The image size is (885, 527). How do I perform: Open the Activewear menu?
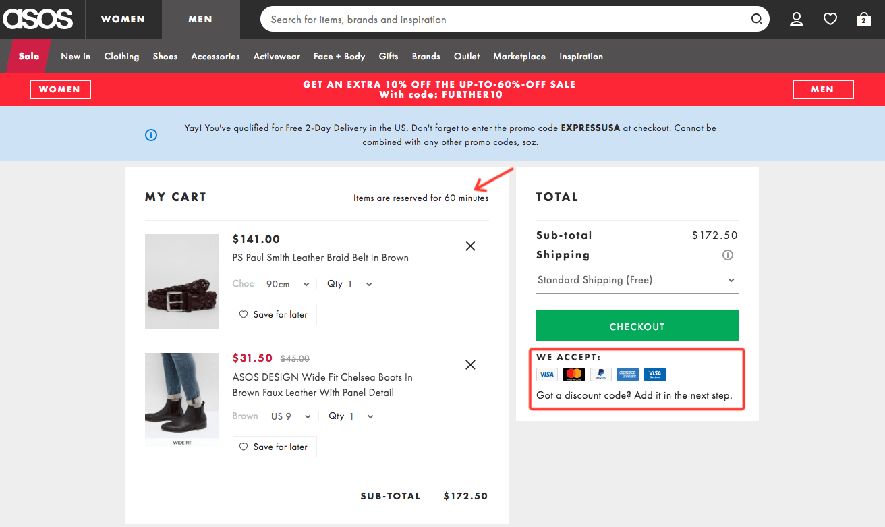pyautogui.click(x=277, y=57)
